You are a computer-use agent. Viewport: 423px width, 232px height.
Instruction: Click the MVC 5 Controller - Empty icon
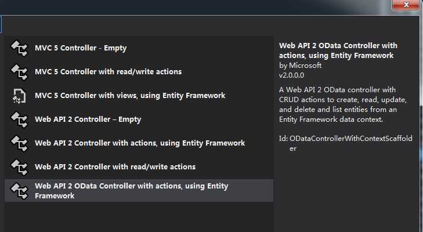[19, 48]
